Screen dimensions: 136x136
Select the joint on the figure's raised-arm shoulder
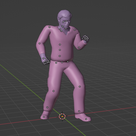(x=75, y=30)
